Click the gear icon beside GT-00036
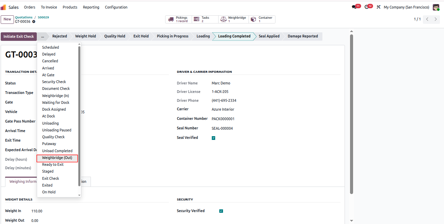The image size is (444, 224). (x=34, y=22)
